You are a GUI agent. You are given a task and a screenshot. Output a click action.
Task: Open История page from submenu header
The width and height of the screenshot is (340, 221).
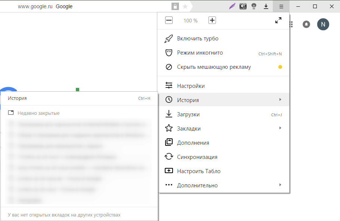point(79,98)
